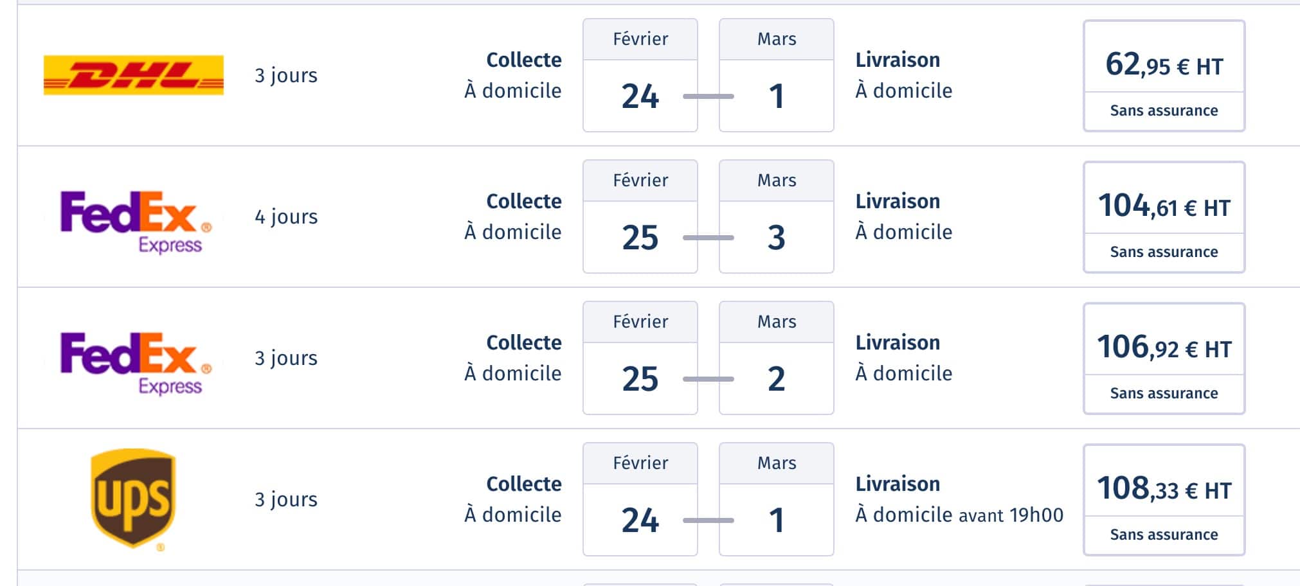
Task: Click Collecte À domicile in DHL row
Action: [513, 75]
